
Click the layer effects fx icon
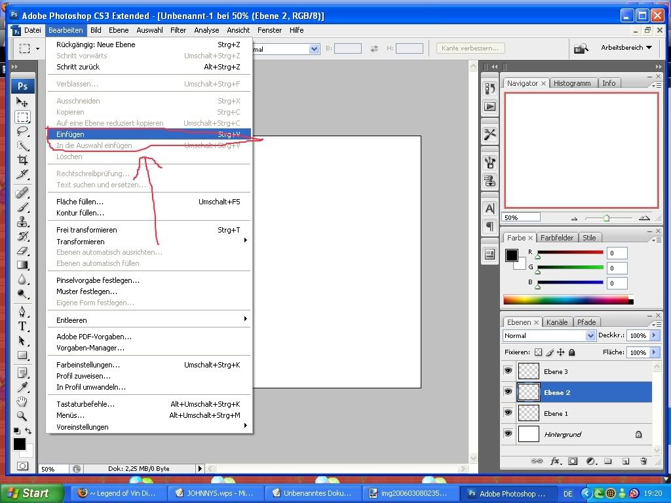(x=555, y=461)
